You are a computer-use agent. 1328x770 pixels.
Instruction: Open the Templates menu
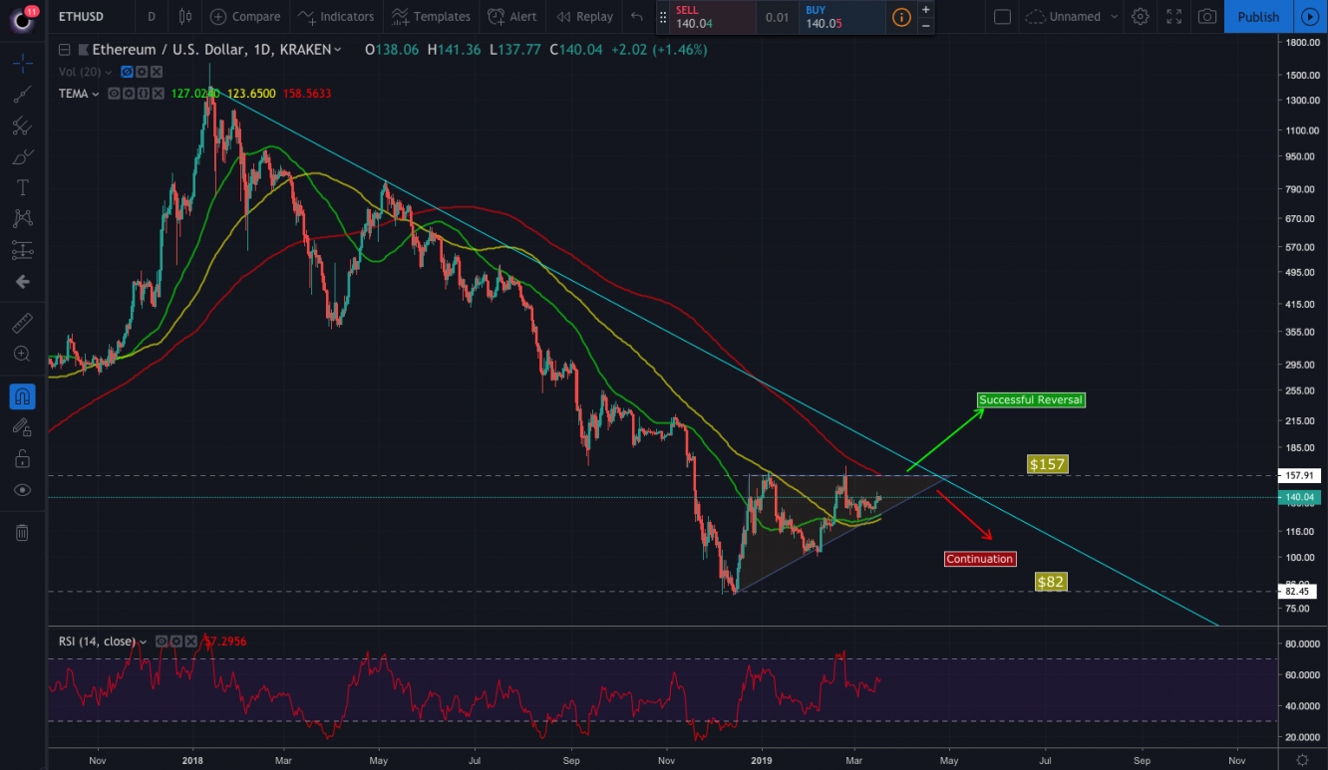tap(431, 17)
